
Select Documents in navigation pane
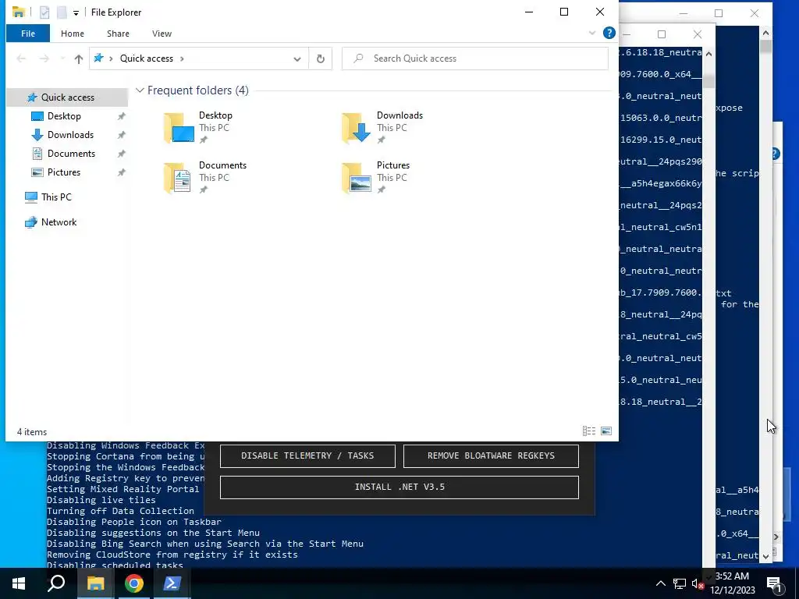[71, 154]
